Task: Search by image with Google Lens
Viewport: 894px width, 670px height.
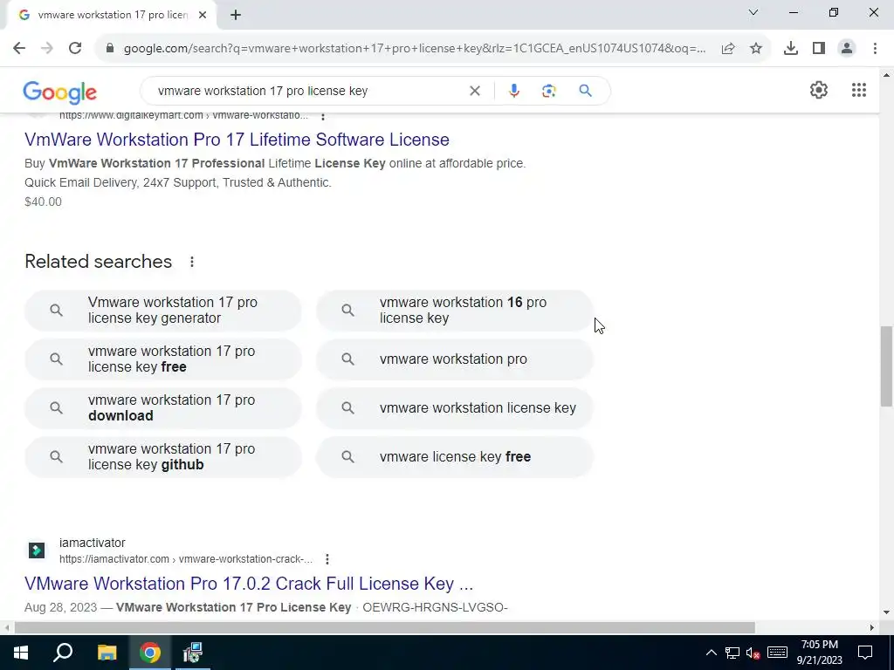Action: (x=548, y=91)
